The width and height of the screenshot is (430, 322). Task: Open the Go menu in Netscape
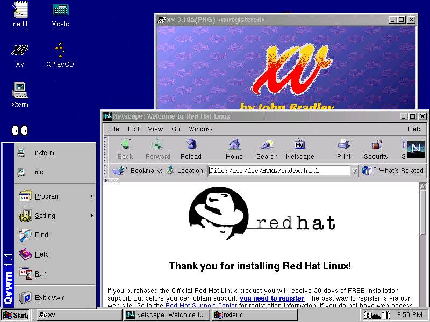click(176, 129)
